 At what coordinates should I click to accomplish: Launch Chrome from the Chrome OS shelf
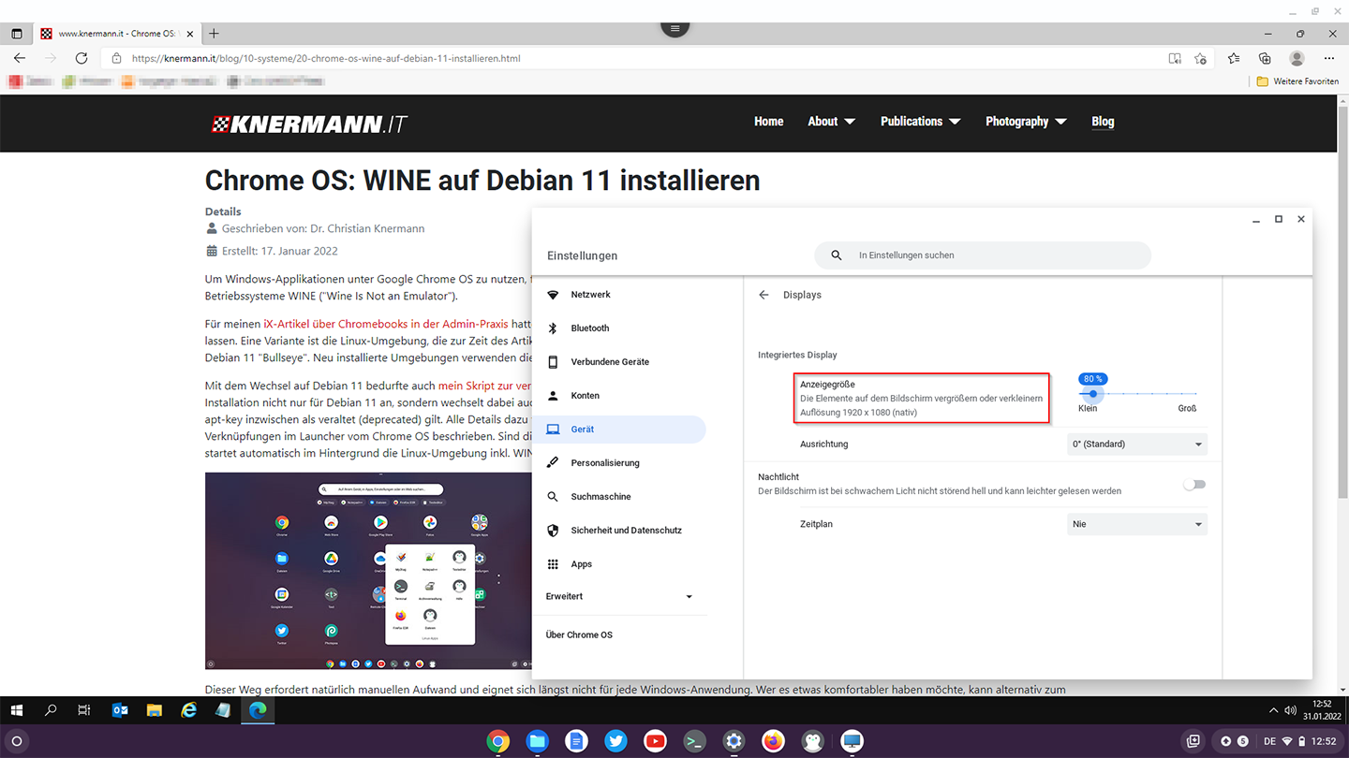coord(498,741)
